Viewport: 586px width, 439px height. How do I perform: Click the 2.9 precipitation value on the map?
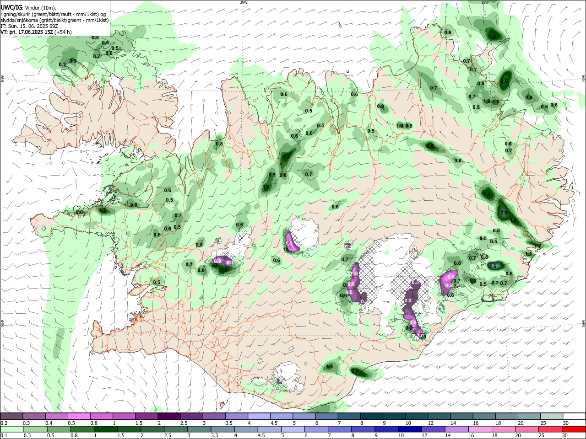pos(505,213)
